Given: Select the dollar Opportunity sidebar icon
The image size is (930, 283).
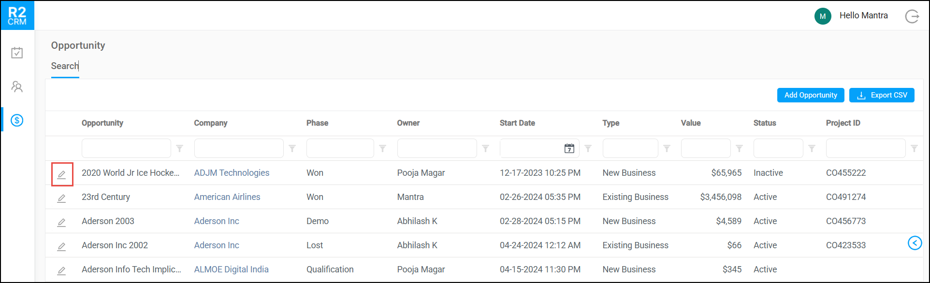Looking at the screenshot, I should coord(17,120).
